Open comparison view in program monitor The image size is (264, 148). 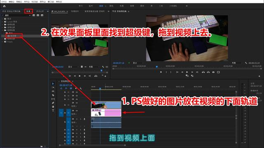pyautogui.click(x=218, y=72)
